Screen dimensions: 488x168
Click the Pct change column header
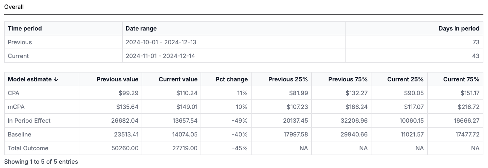click(x=231, y=79)
